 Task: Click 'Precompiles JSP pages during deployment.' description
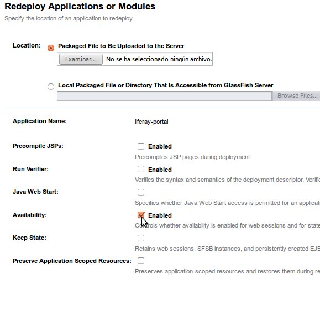[x=193, y=157]
